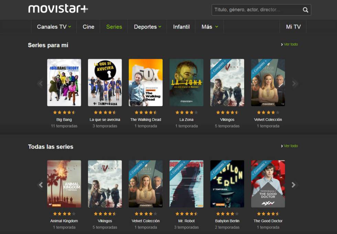Click left arrow of 'Todas las series' carousel
337x234 pixels.
point(41,185)
